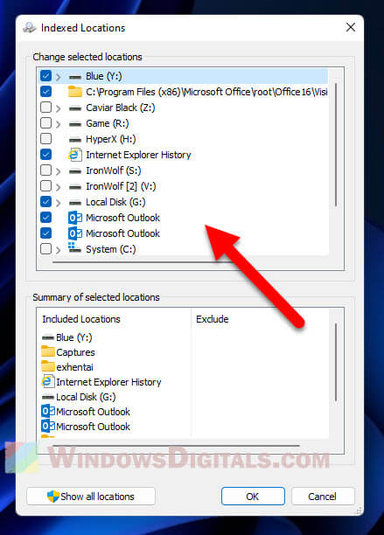Close the Indexed Locations dialog

(351, 27)
